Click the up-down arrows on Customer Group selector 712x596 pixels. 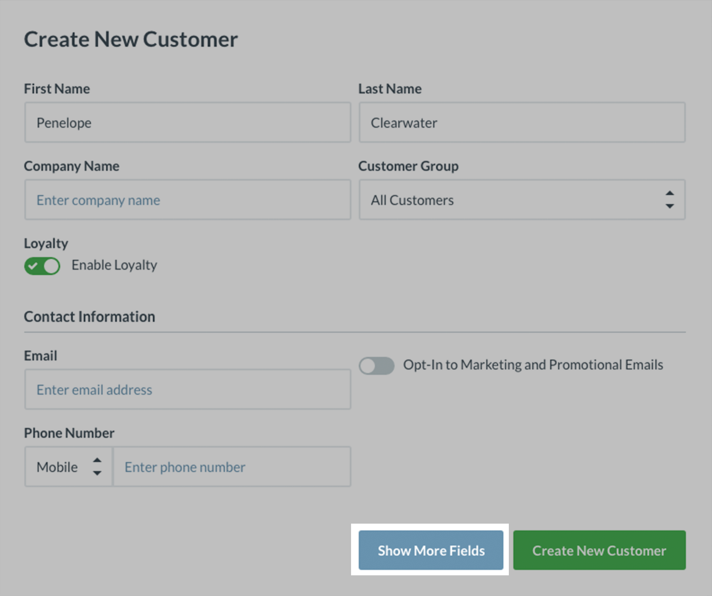670,200
